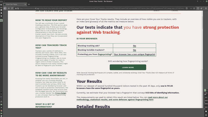Switch to workspace 1 indicator
Image resolution: width=208 pixels, height=117 pixels.
205,90
